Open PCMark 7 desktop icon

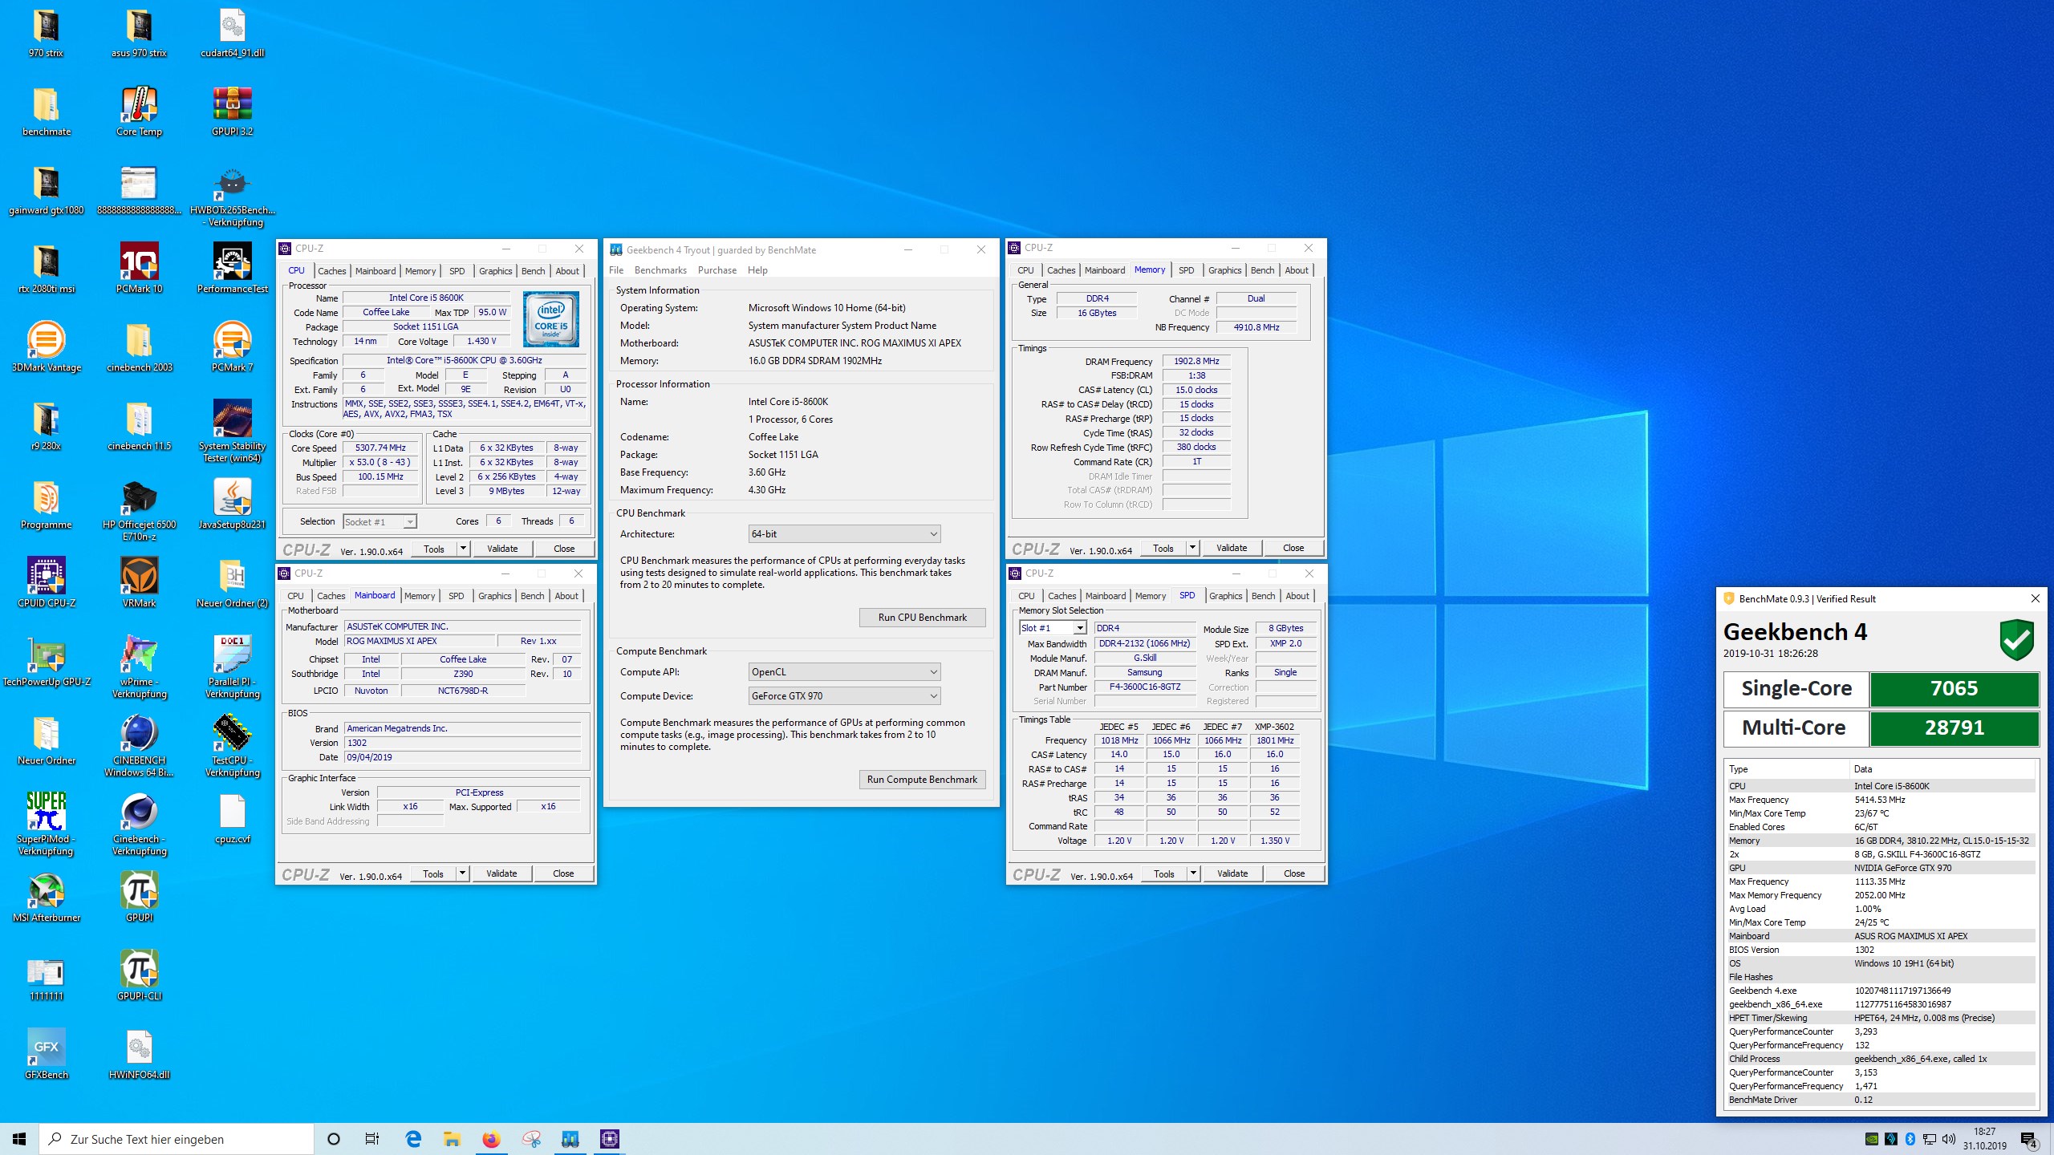233,346
